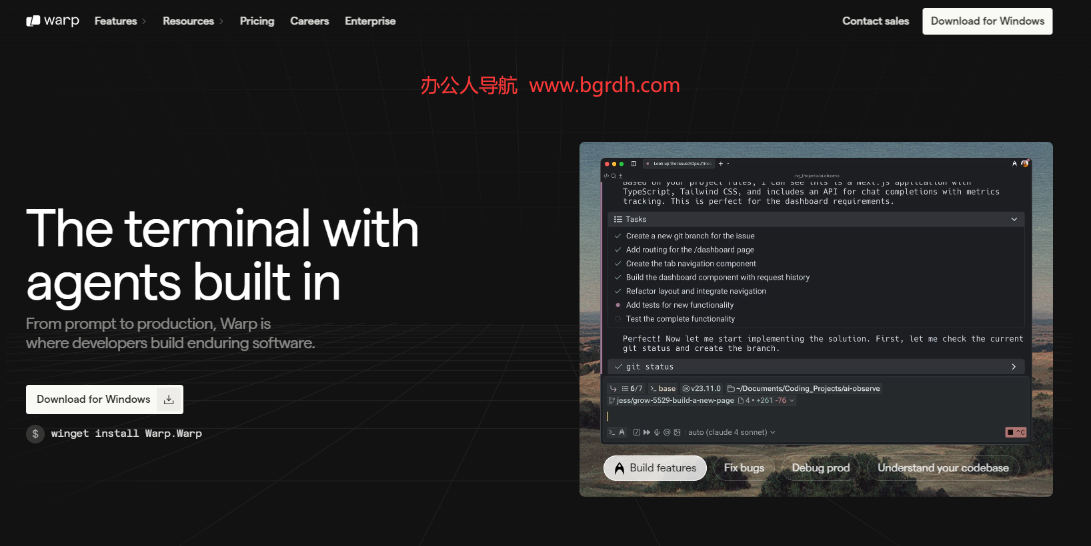Screen dimensions: 1091x546
Task: Go to Careers page
Action: pyautogui.click(x=309, y=21)
